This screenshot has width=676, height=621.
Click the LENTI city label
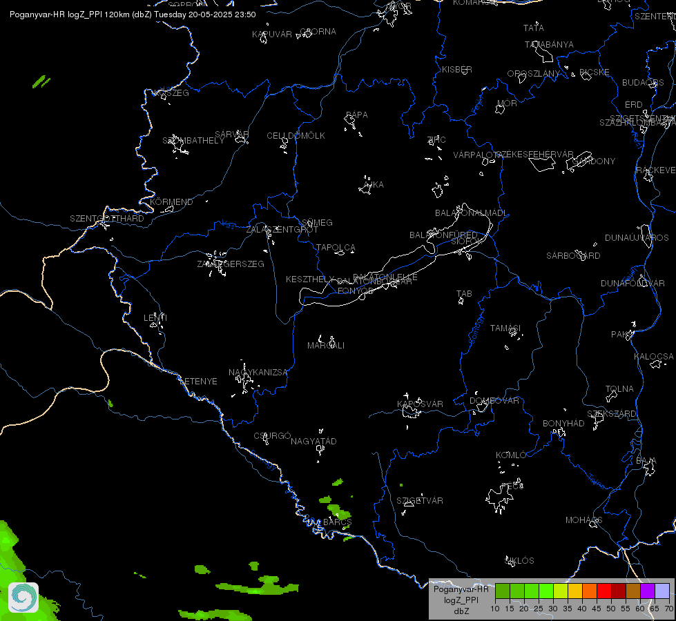tap(155, 317)
